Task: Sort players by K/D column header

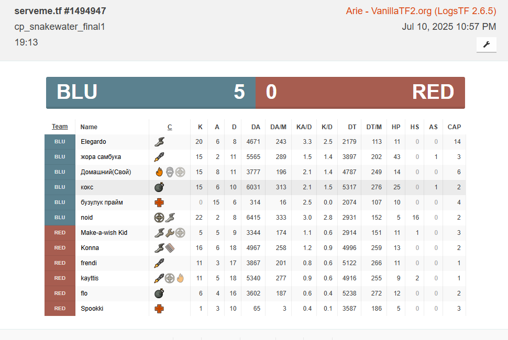Action: (x=327, y=127)
